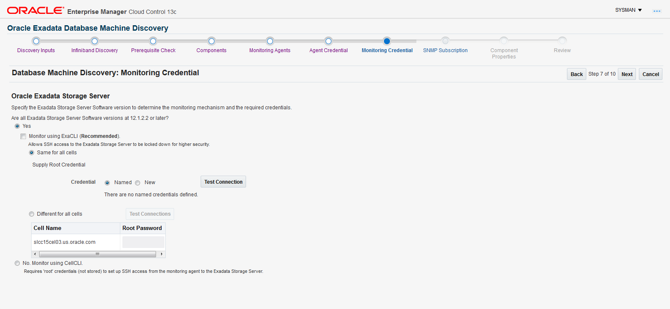Click the Component Properties step circle

[x=504, y=41]
